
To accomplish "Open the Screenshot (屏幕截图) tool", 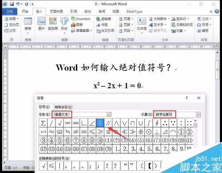I will click(x=82, y=31).
